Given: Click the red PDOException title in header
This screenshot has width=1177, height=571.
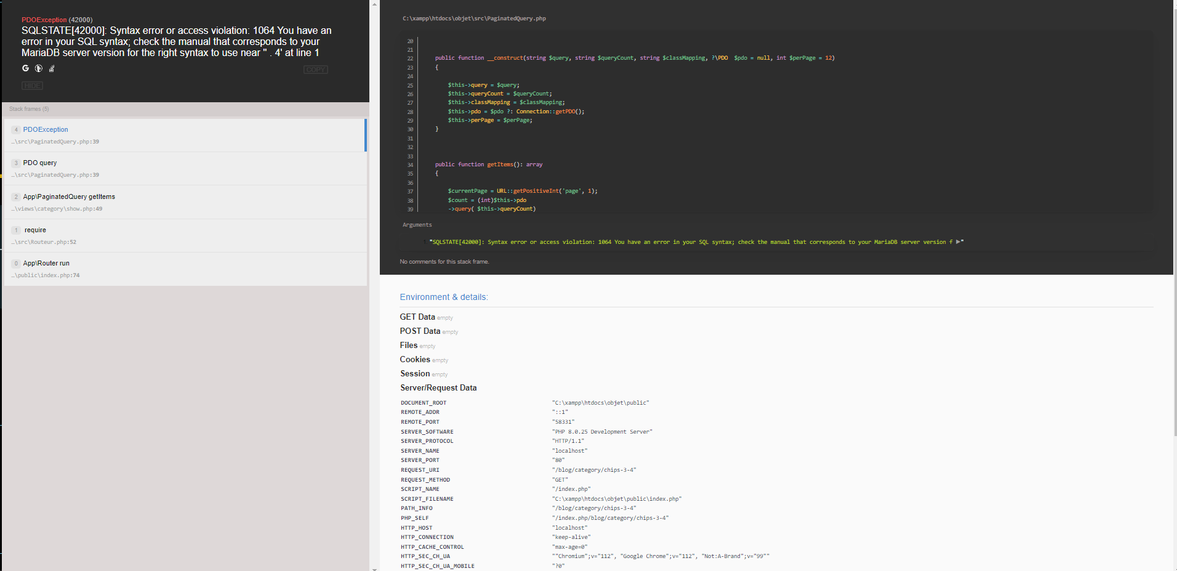Looking at the screenshot, I should (x=44, y=20).
